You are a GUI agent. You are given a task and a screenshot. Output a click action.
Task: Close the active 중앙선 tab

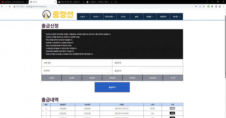click(x=55, y=2)
